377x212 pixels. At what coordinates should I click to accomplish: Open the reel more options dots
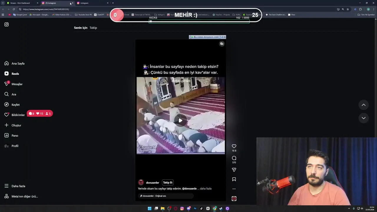tap(234, 189)
